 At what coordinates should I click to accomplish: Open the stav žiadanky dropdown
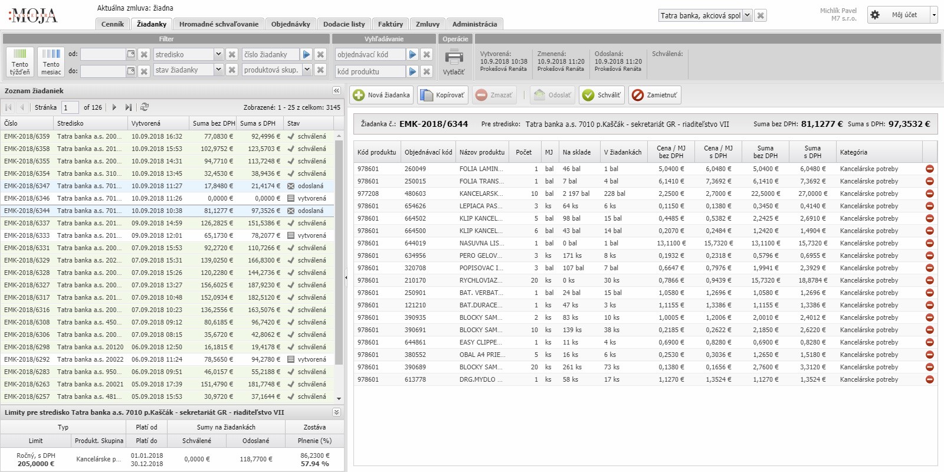point(218,70)
